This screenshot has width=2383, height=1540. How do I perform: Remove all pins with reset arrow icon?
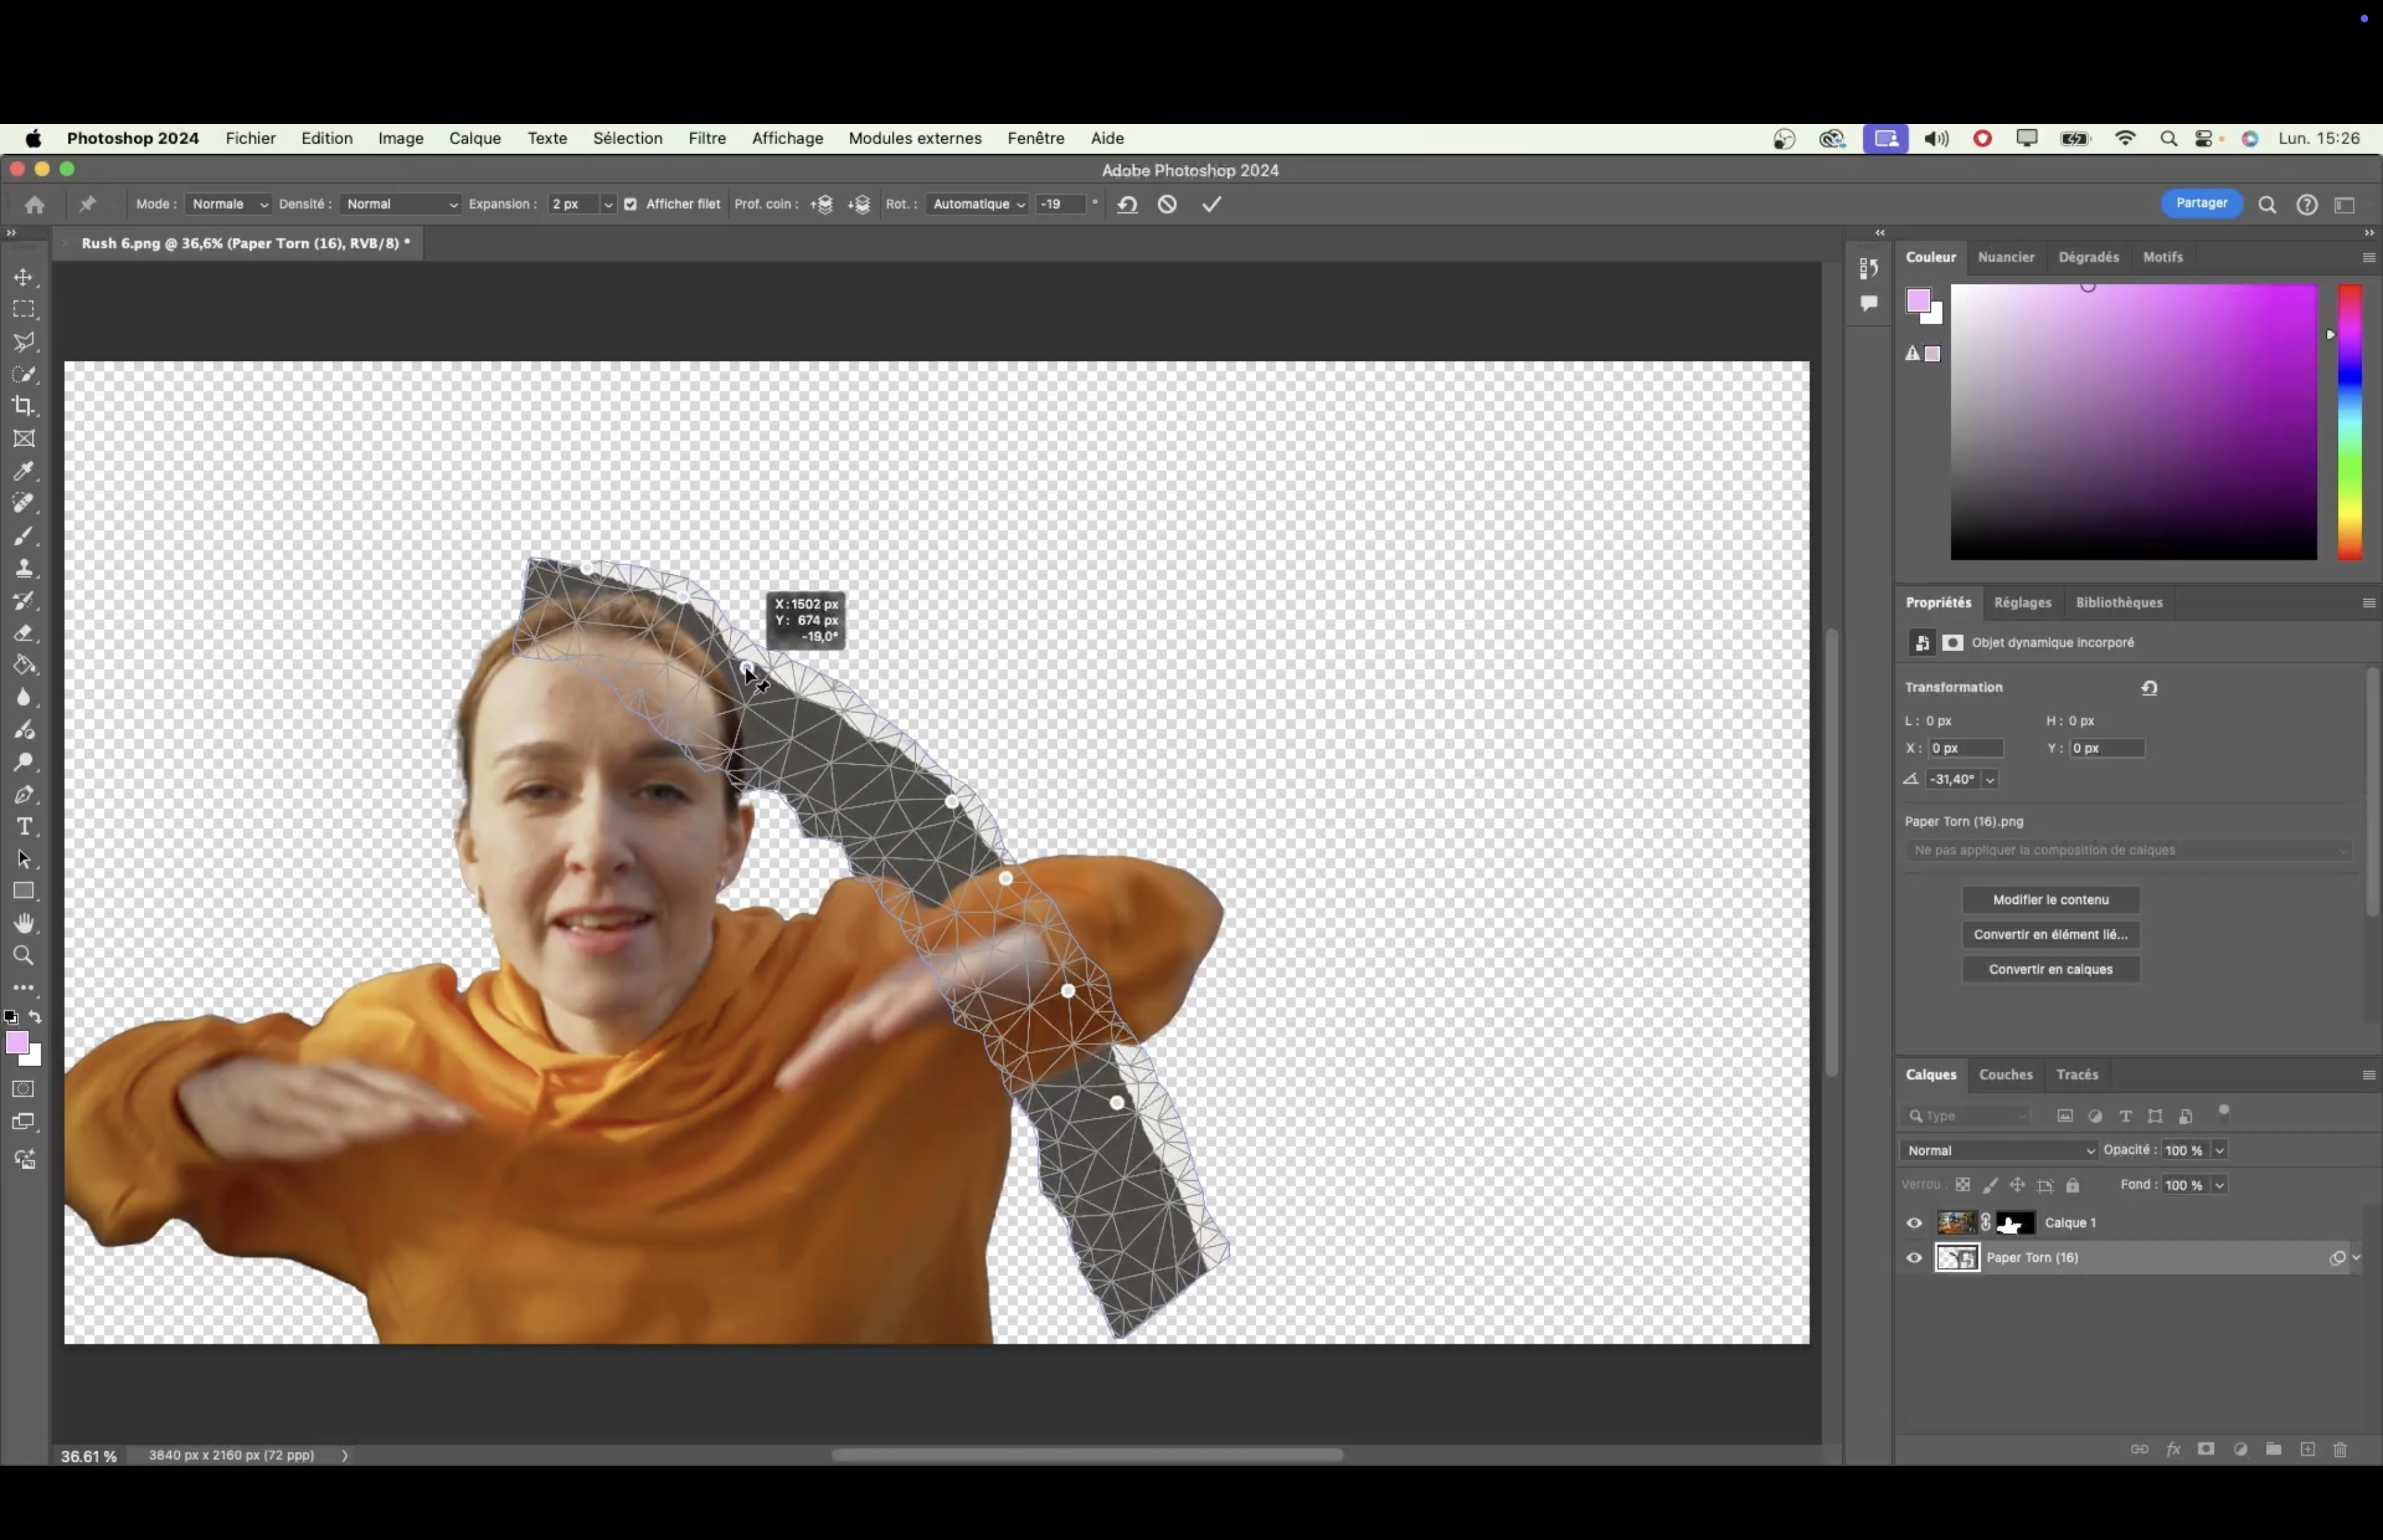(1127, 204)
